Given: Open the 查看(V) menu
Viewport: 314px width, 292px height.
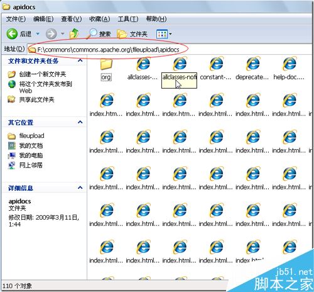Looking at the screenshot, I should point(72,19).
